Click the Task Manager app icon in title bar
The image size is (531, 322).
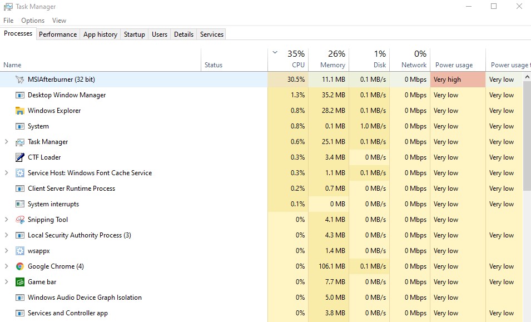(x=8, y=7)
